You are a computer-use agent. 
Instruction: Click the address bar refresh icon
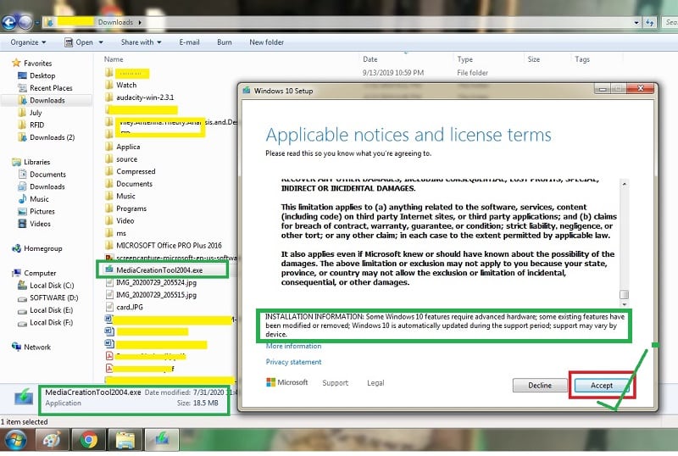point(649,23)
